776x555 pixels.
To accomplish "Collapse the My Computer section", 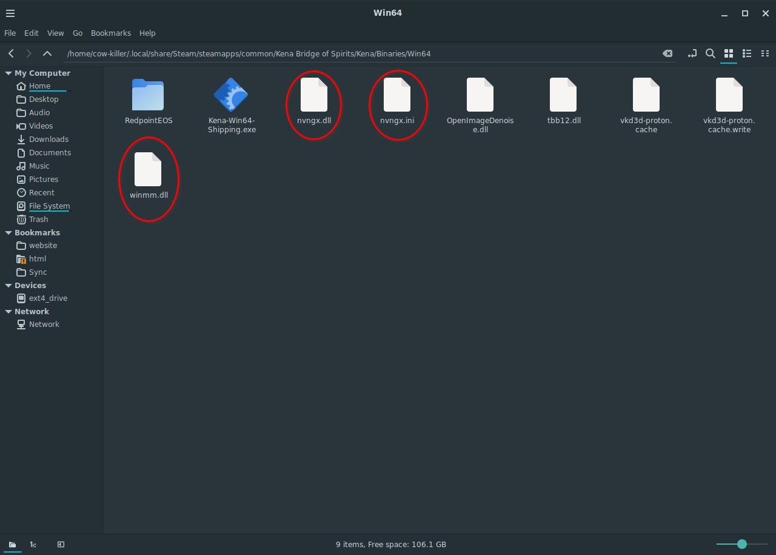I will (8, 73).
